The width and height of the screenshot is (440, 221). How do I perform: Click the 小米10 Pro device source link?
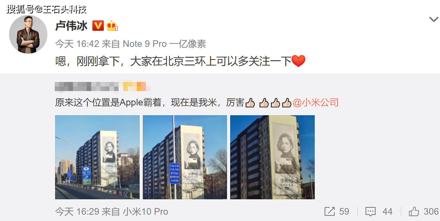pyautogui.click(x=145, y=212)
